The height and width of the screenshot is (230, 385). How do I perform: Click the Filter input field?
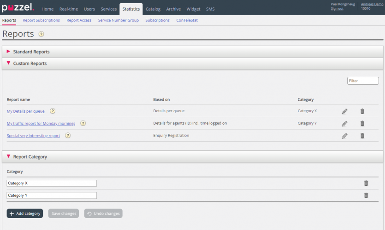(363, 81)
